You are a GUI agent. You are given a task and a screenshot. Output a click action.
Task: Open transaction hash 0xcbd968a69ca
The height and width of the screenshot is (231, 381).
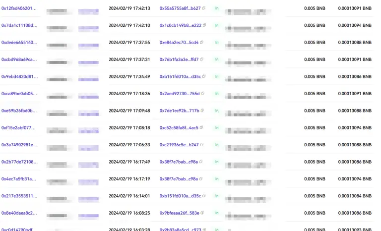[19, 59]
